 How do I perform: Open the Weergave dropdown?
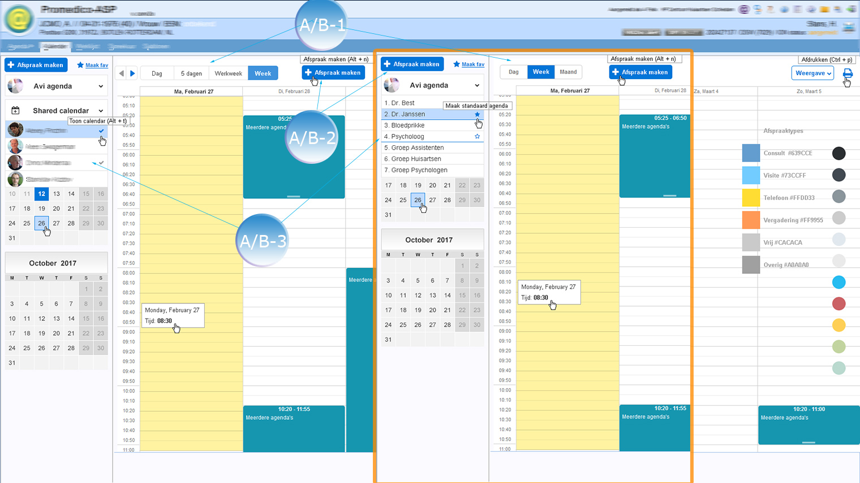tap(812, 73)
